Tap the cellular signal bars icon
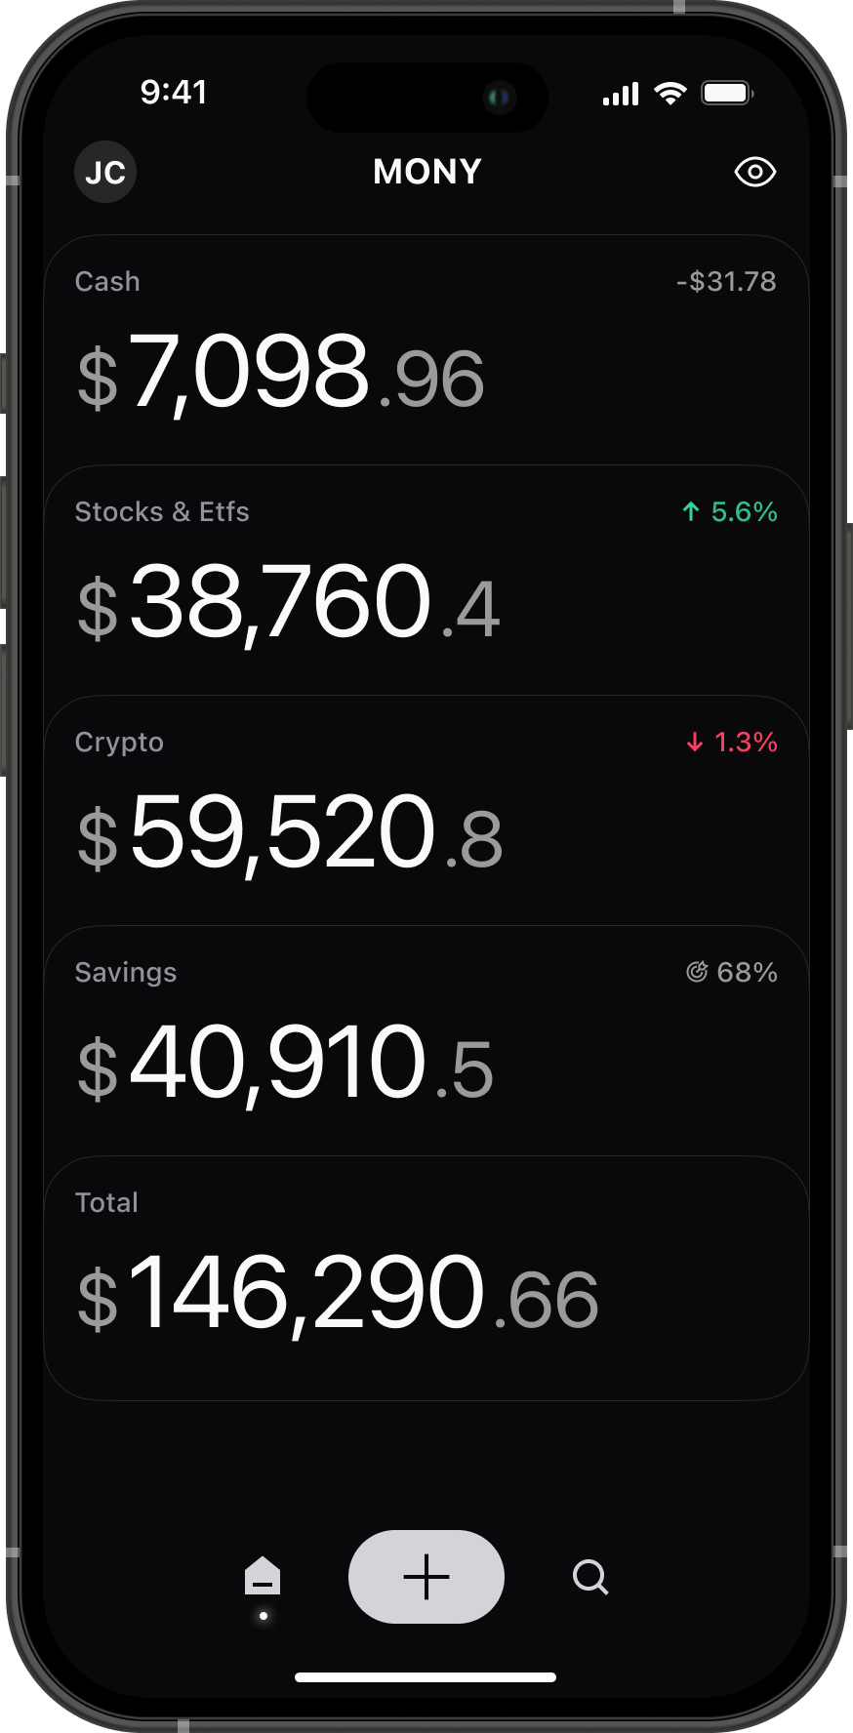The width and height of the screenshot is (853, 1733). [621, 95]
